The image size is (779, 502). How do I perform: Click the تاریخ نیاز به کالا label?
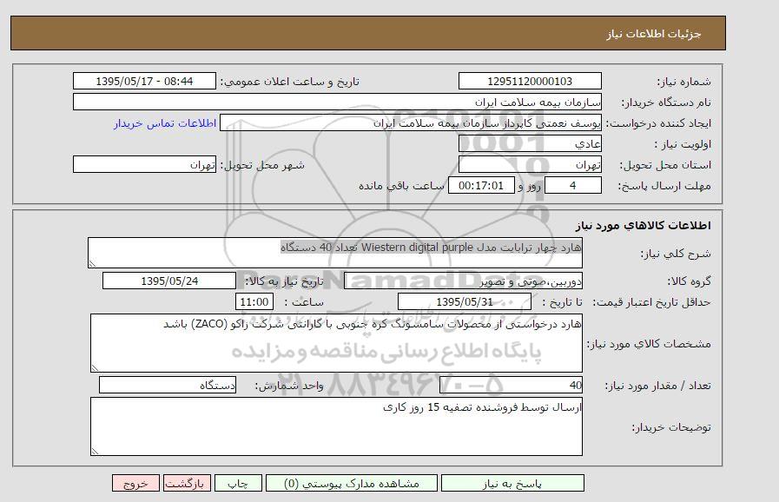284,281
